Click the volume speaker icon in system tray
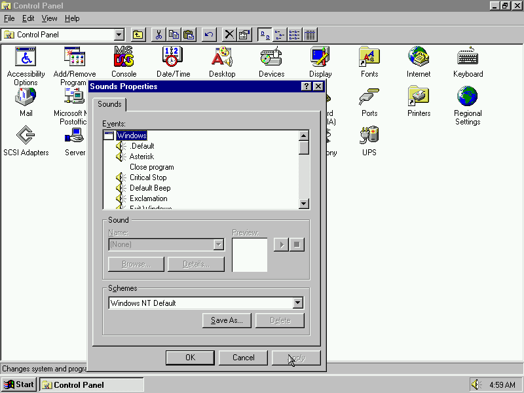 [476, 384]
